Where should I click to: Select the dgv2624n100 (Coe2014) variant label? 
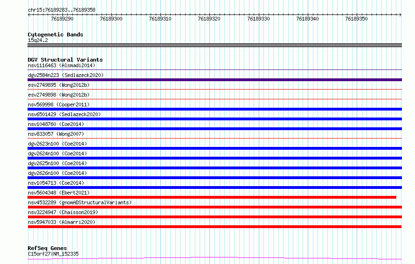pos(57,153)
